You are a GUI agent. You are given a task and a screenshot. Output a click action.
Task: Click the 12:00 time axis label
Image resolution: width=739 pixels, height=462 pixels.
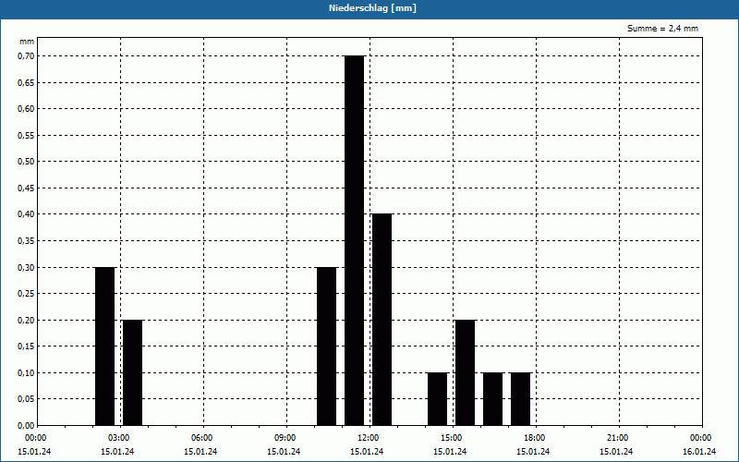(368, 438)
